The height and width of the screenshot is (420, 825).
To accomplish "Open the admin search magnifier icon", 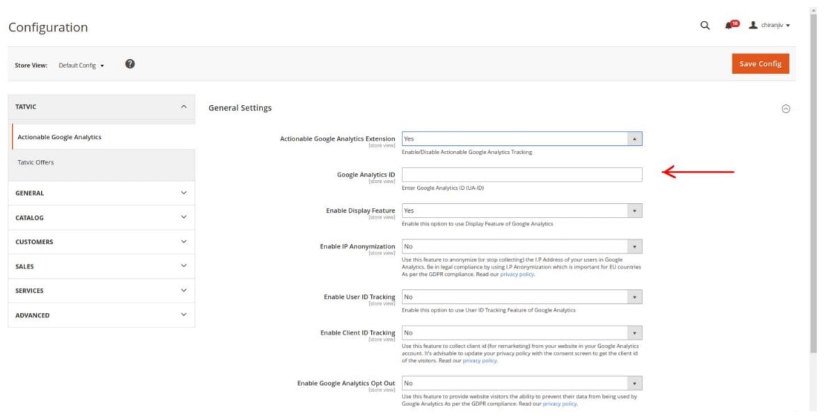I will [705, 25].
